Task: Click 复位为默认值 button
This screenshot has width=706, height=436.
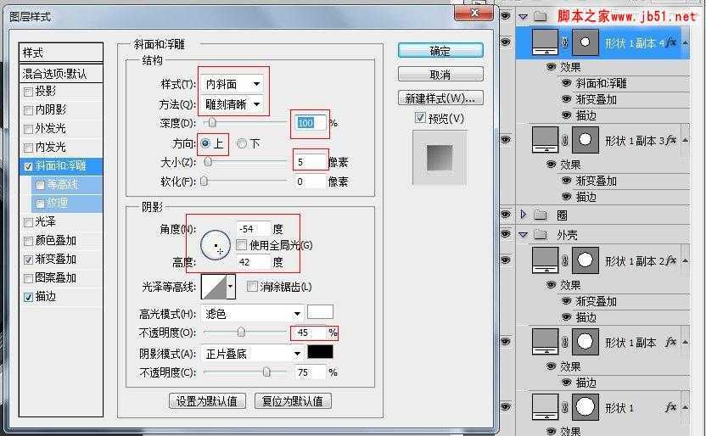Action: coord(293,401)
